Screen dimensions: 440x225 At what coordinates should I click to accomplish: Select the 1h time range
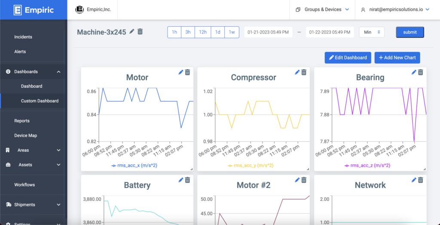point(174,32)
